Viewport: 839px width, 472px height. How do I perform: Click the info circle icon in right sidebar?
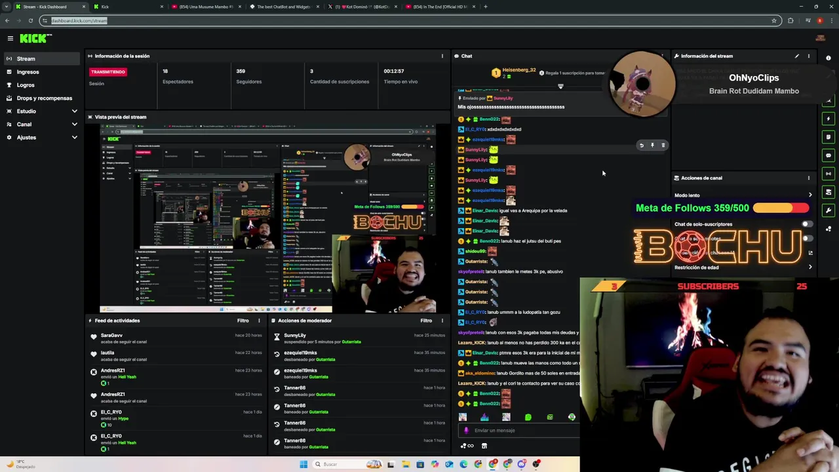pos(829,58)
